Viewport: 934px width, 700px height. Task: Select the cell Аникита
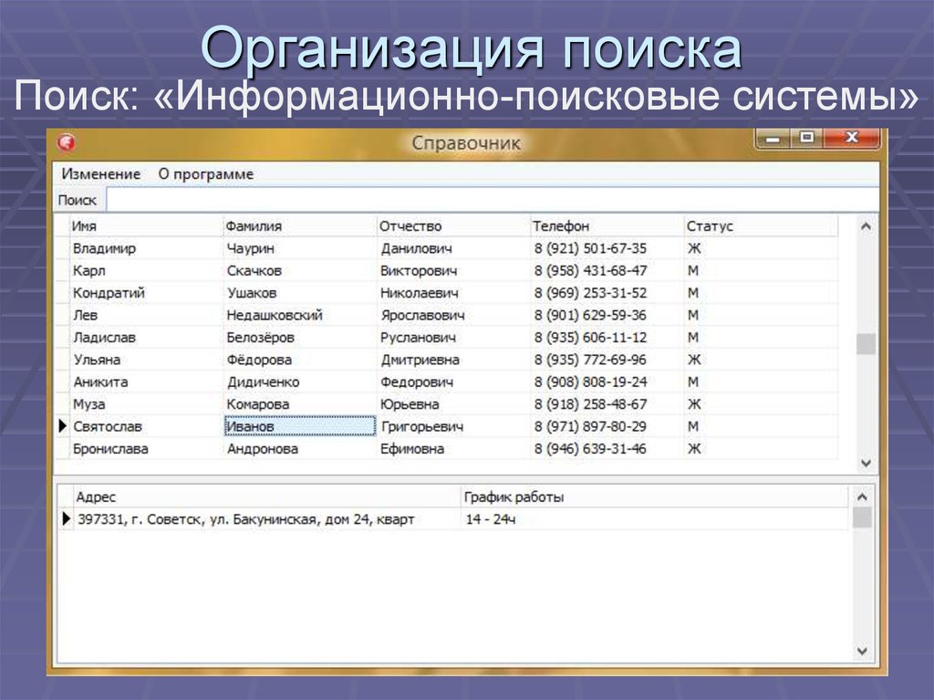click(146, 381)
